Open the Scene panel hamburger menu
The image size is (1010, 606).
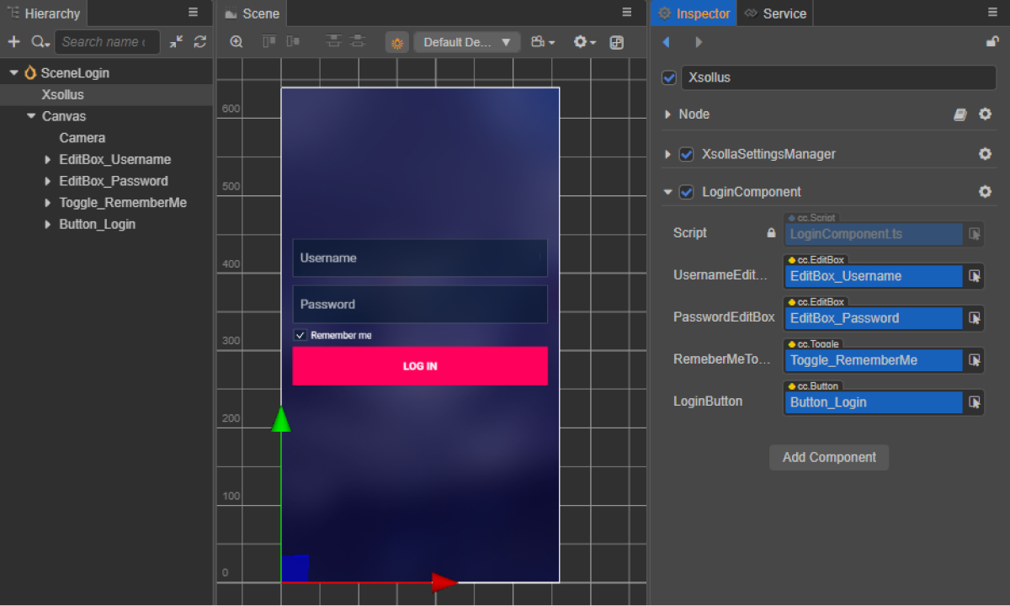[x=627, y=13]
